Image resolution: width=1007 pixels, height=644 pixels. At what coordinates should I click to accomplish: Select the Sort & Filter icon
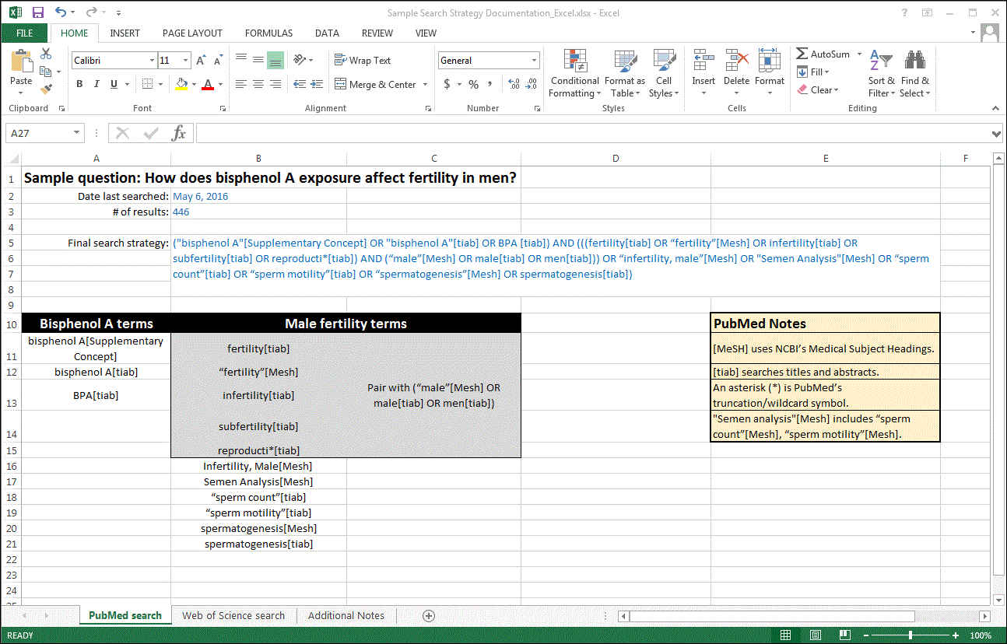click(x=880, y=73)
